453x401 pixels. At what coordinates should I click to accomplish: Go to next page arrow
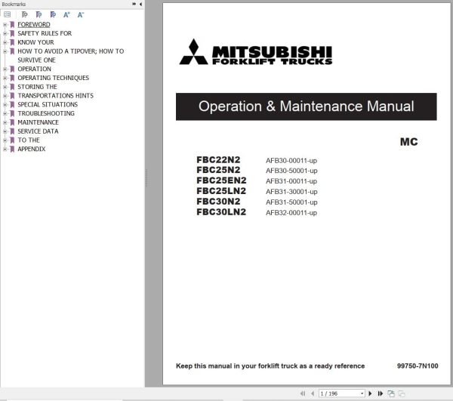pyautogui.click(x=370, y=393)
